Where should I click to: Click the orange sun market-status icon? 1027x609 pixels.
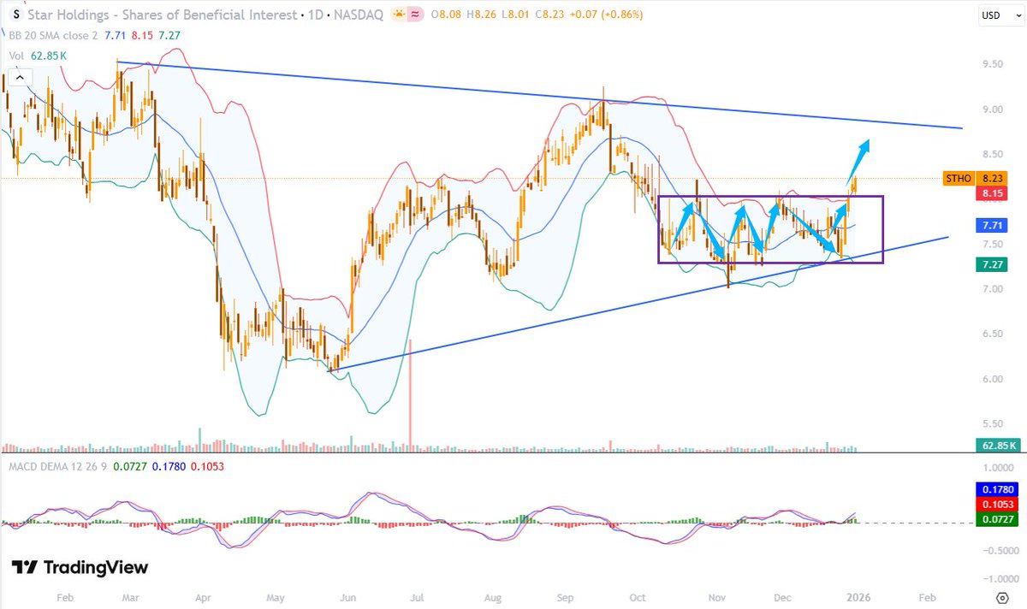(398, 15)
